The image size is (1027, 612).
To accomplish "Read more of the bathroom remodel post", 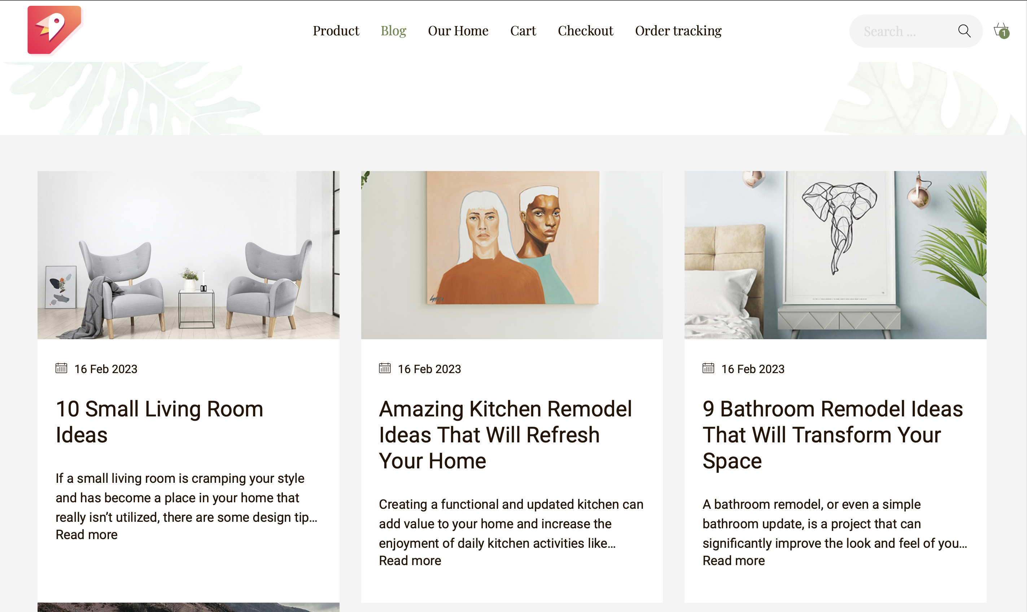I will 734,560.
